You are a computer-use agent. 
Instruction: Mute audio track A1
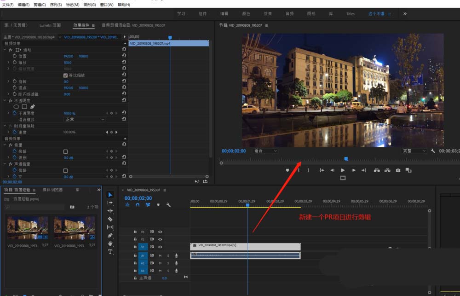[x=160, y=255]
